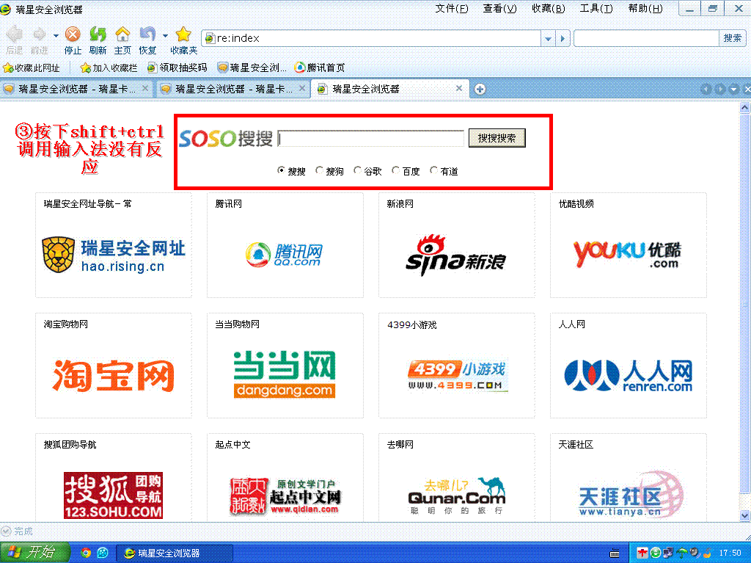The height and width of the screenshot is (563, 751).
Task: Click the tab scroll left arrow icon
Action: pos(706,90)
